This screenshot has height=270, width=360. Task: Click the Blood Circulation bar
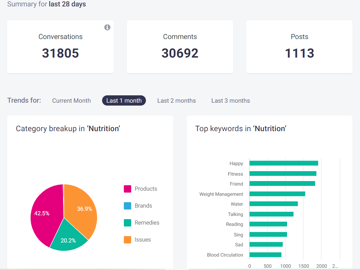point(265,255)
